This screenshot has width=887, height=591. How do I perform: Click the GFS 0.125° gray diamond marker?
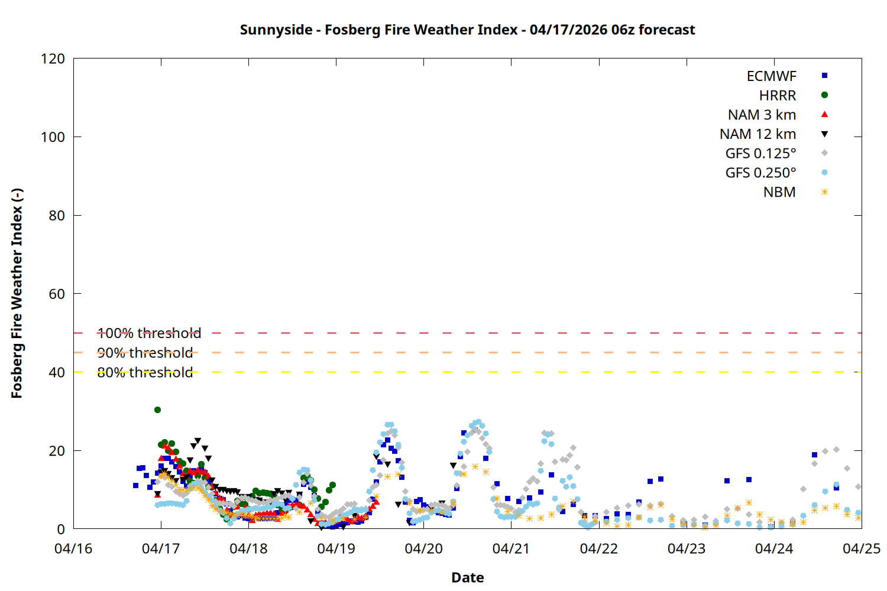tap(824, 153)
